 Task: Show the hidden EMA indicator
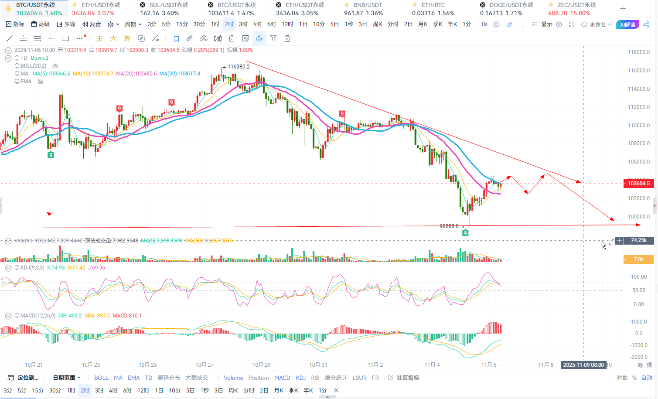pos(41,82)
